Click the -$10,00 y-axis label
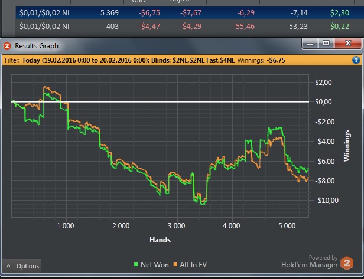The height and width of the screenshot is (279, 364). (327, 200)
